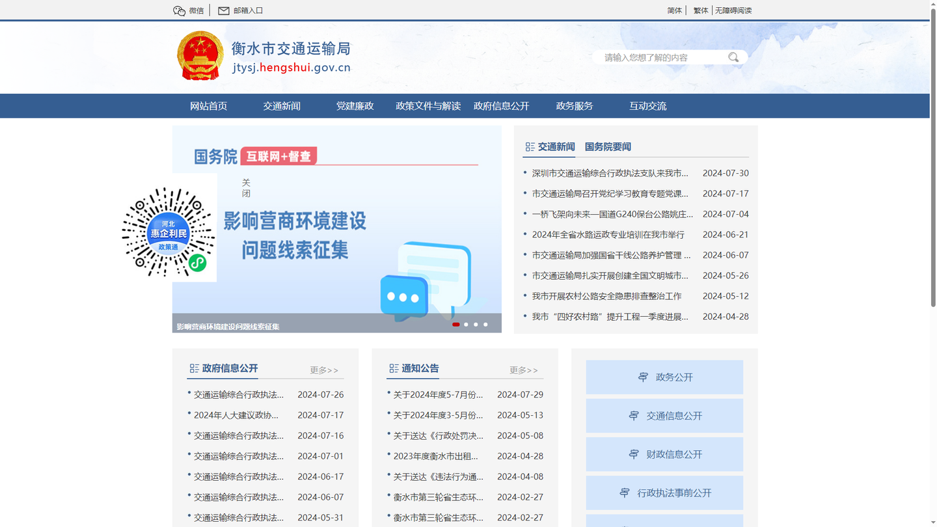The image size is (937, 527).
Task: Click the WeChat icon in top bar
Action: click(x=180, y=10)
